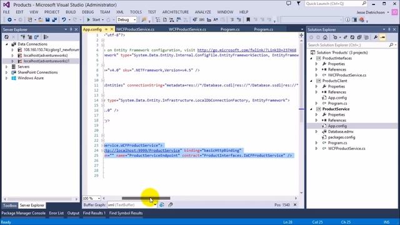Screen dimensions: 400x225
Task: Click the Navigate Backward toolbar button
Action: click(x=9, y=19)
